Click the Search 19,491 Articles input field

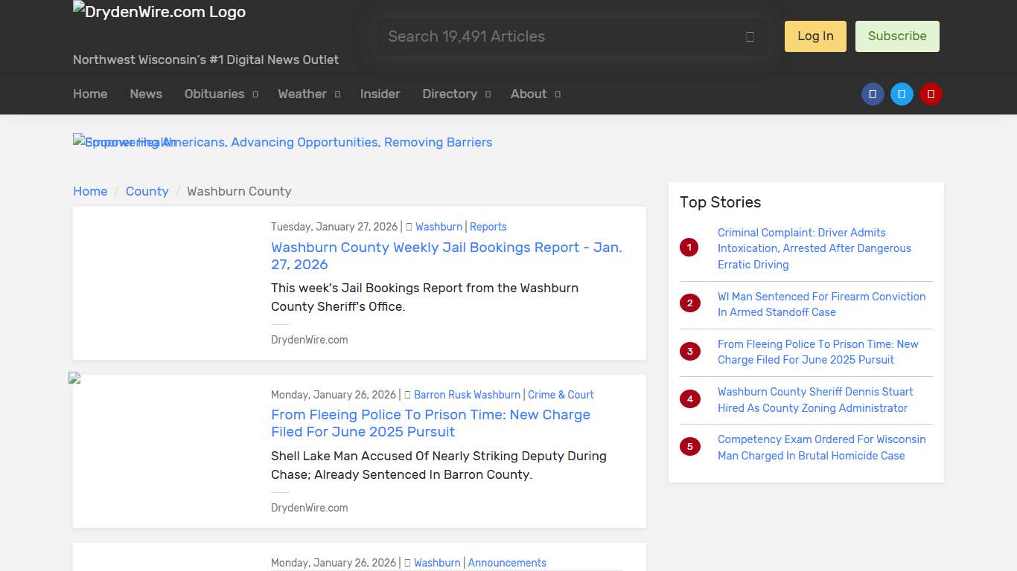point(562,36)
